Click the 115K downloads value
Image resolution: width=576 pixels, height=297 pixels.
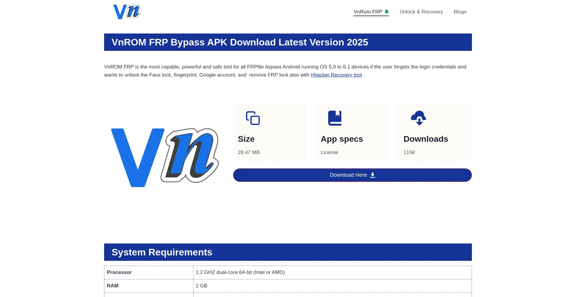pos(409,152)
